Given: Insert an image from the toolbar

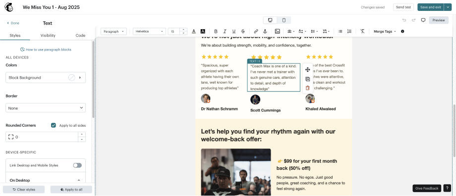Looking at the screenshot, I should click(x=278, y=31).
